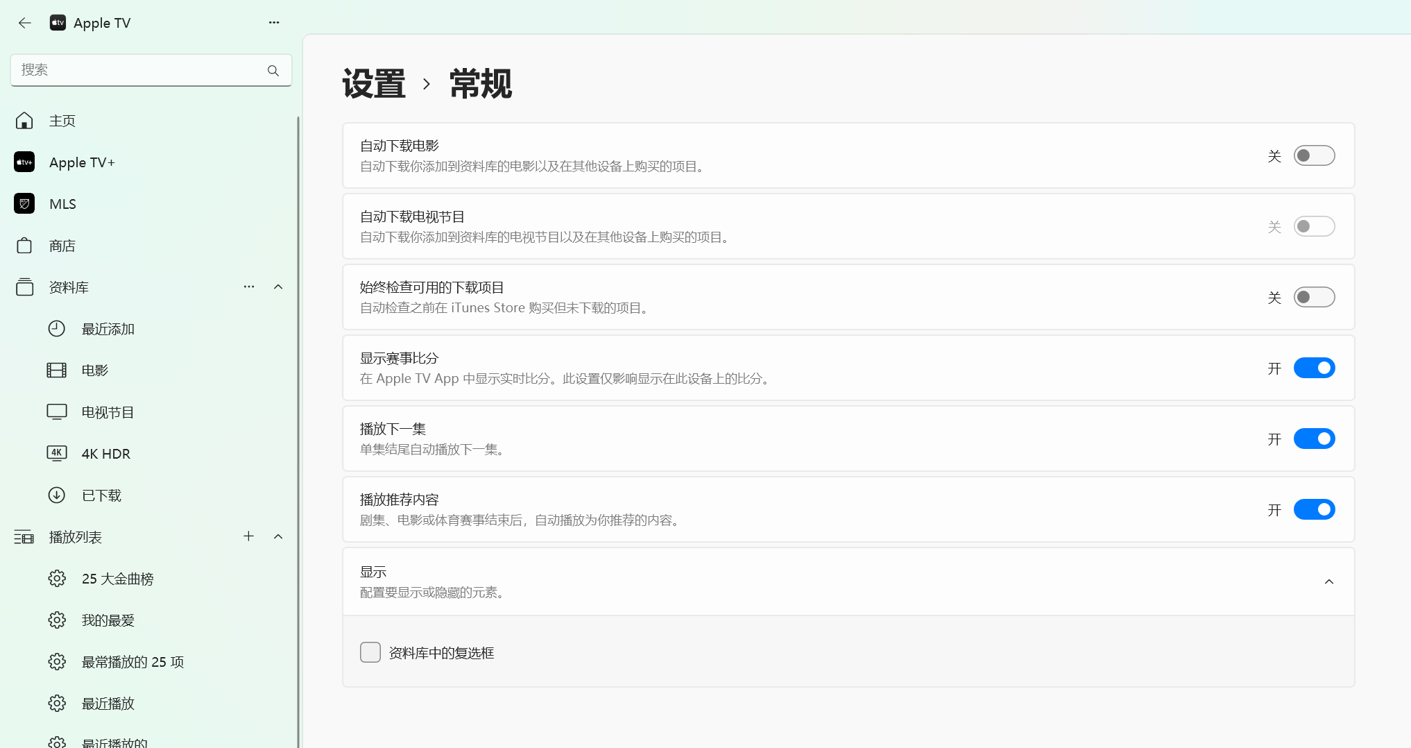Screen dimensions: 1411x748
Task: Collapse the 显示 settings section
Action: click(1329, 581)
